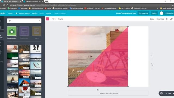This screenshot has height=98, width=174.
Task: Open the Altres adreces d'interès folder
Action: tap(167, 8)
